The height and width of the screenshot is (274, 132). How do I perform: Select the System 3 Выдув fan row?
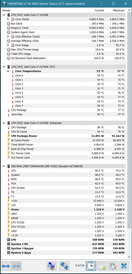coord(63,248)
